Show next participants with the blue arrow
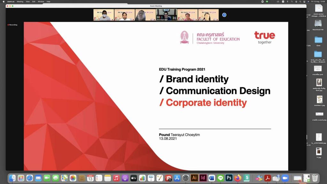 click(x=224, y=15)
